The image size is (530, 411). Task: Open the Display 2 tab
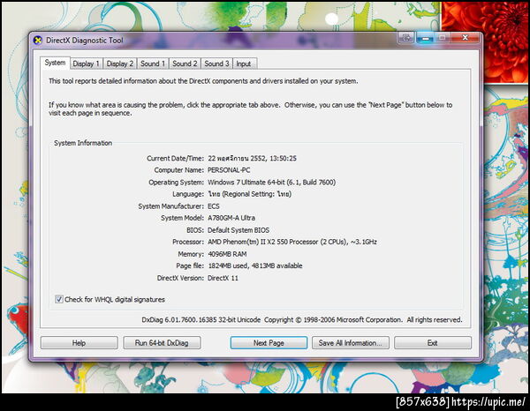pyautogui.click(x=119, y=64)
